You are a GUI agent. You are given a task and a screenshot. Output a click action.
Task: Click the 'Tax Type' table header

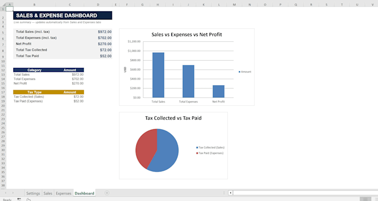(x=34, y=92)
